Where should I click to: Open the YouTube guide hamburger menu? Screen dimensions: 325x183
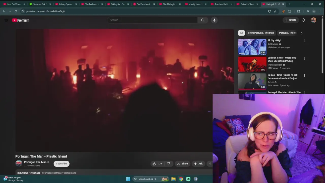(x=6, y=20)
